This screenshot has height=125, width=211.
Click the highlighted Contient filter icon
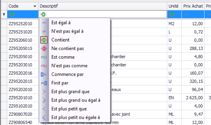tap(44, 40)
